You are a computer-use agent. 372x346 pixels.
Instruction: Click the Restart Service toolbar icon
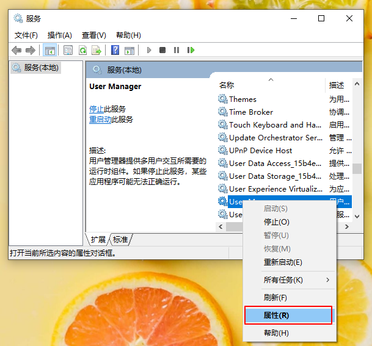[x=191, y=50]
